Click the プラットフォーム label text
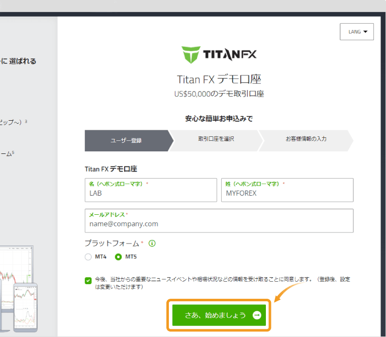The height and width of the screenshot is (337, 386). click(x=112, y=243)
